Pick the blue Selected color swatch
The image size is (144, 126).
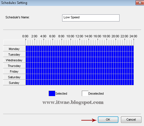coord(52,94)
